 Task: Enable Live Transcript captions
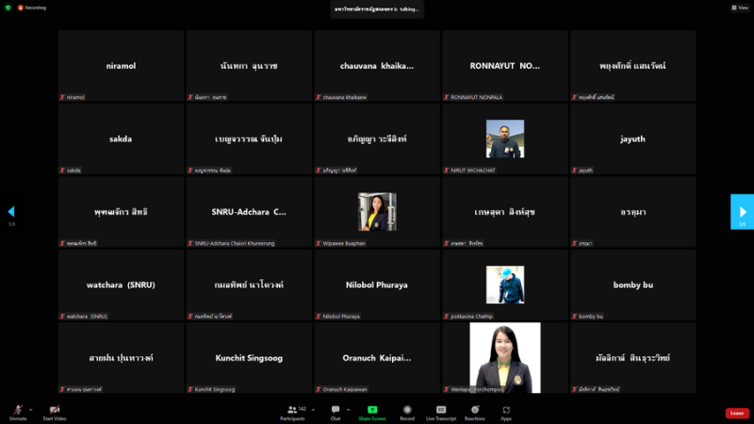[x=440, y=411]
